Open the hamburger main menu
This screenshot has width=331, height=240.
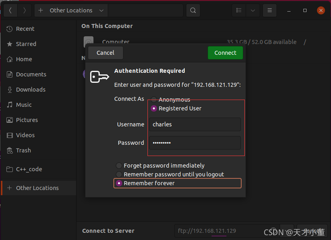pos(270,10)
